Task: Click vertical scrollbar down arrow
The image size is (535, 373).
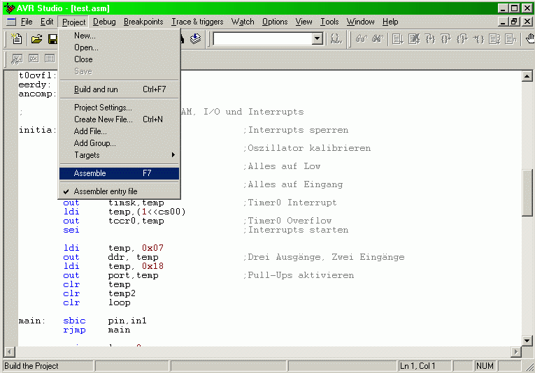Action: click(527, 340)
